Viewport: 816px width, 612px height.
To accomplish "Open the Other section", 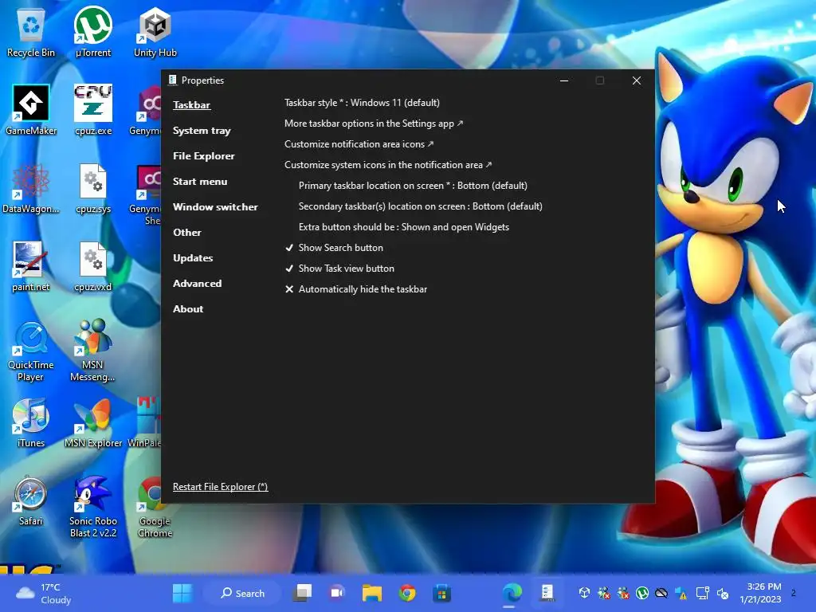I will (x=186, y=233).
